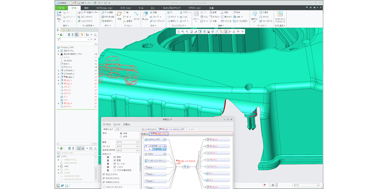Switch to the 解析 ribbon tab
The image size is (378, 189).
coord(86,8)
